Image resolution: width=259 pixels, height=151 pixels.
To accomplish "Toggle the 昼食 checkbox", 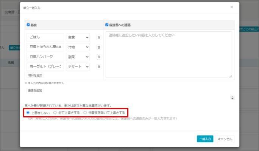I will pos(28,25).
